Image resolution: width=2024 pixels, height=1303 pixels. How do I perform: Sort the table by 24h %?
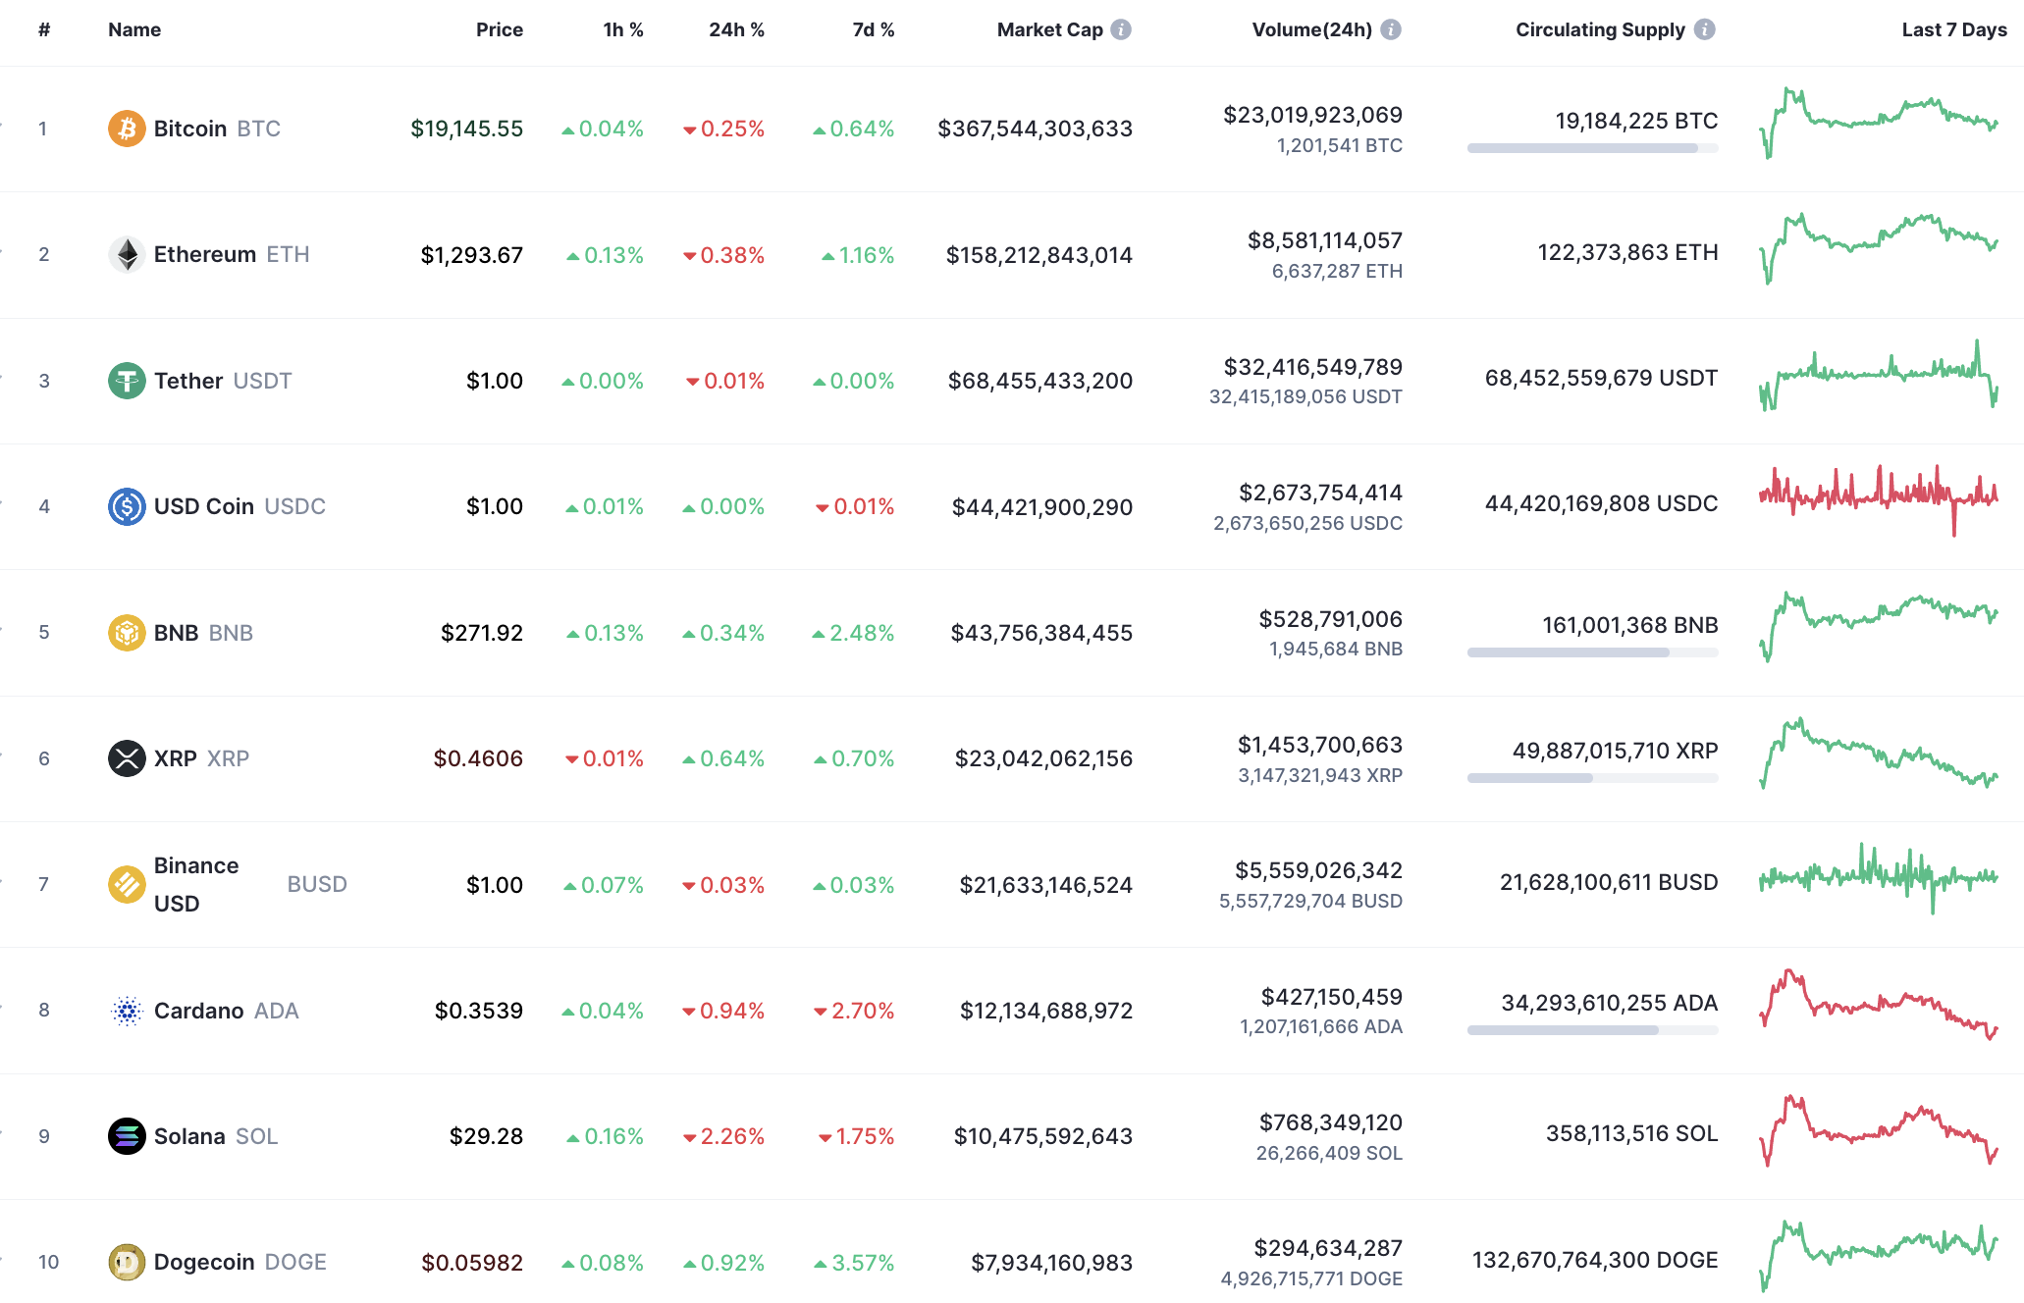736,29
